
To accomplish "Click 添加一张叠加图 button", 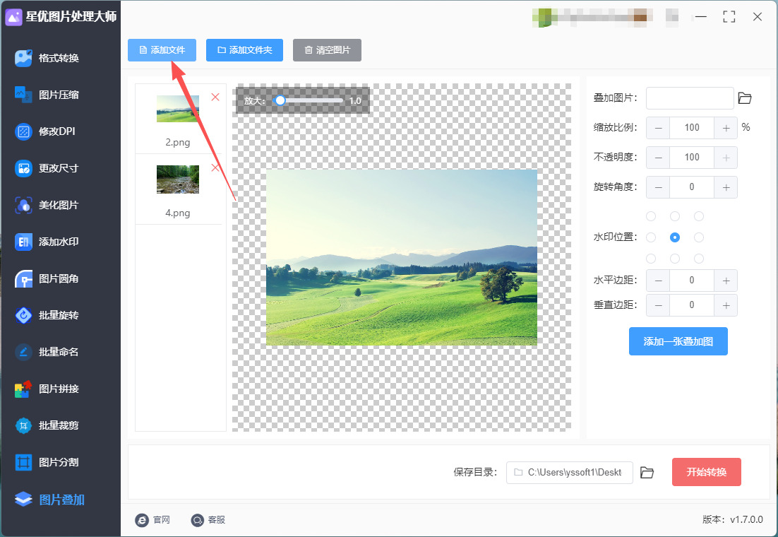I will point(678,341).
